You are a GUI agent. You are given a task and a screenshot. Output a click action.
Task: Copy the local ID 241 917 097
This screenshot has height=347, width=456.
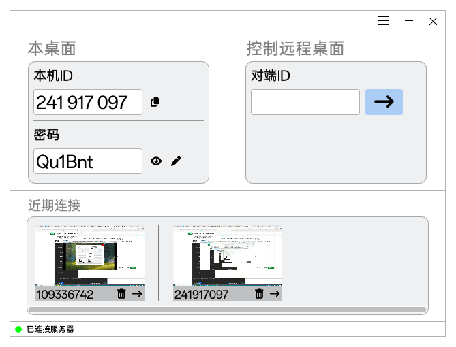click(155, 102)
